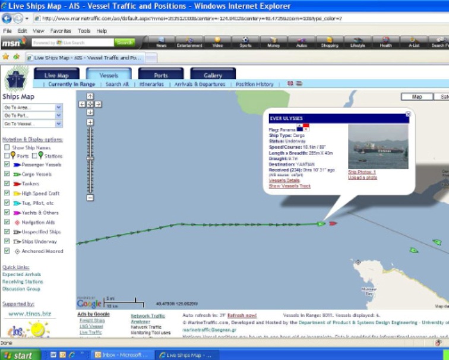The width and height of the screenshot is (449, 360).
Task: Open the File menu
Action: coord(7,31)
